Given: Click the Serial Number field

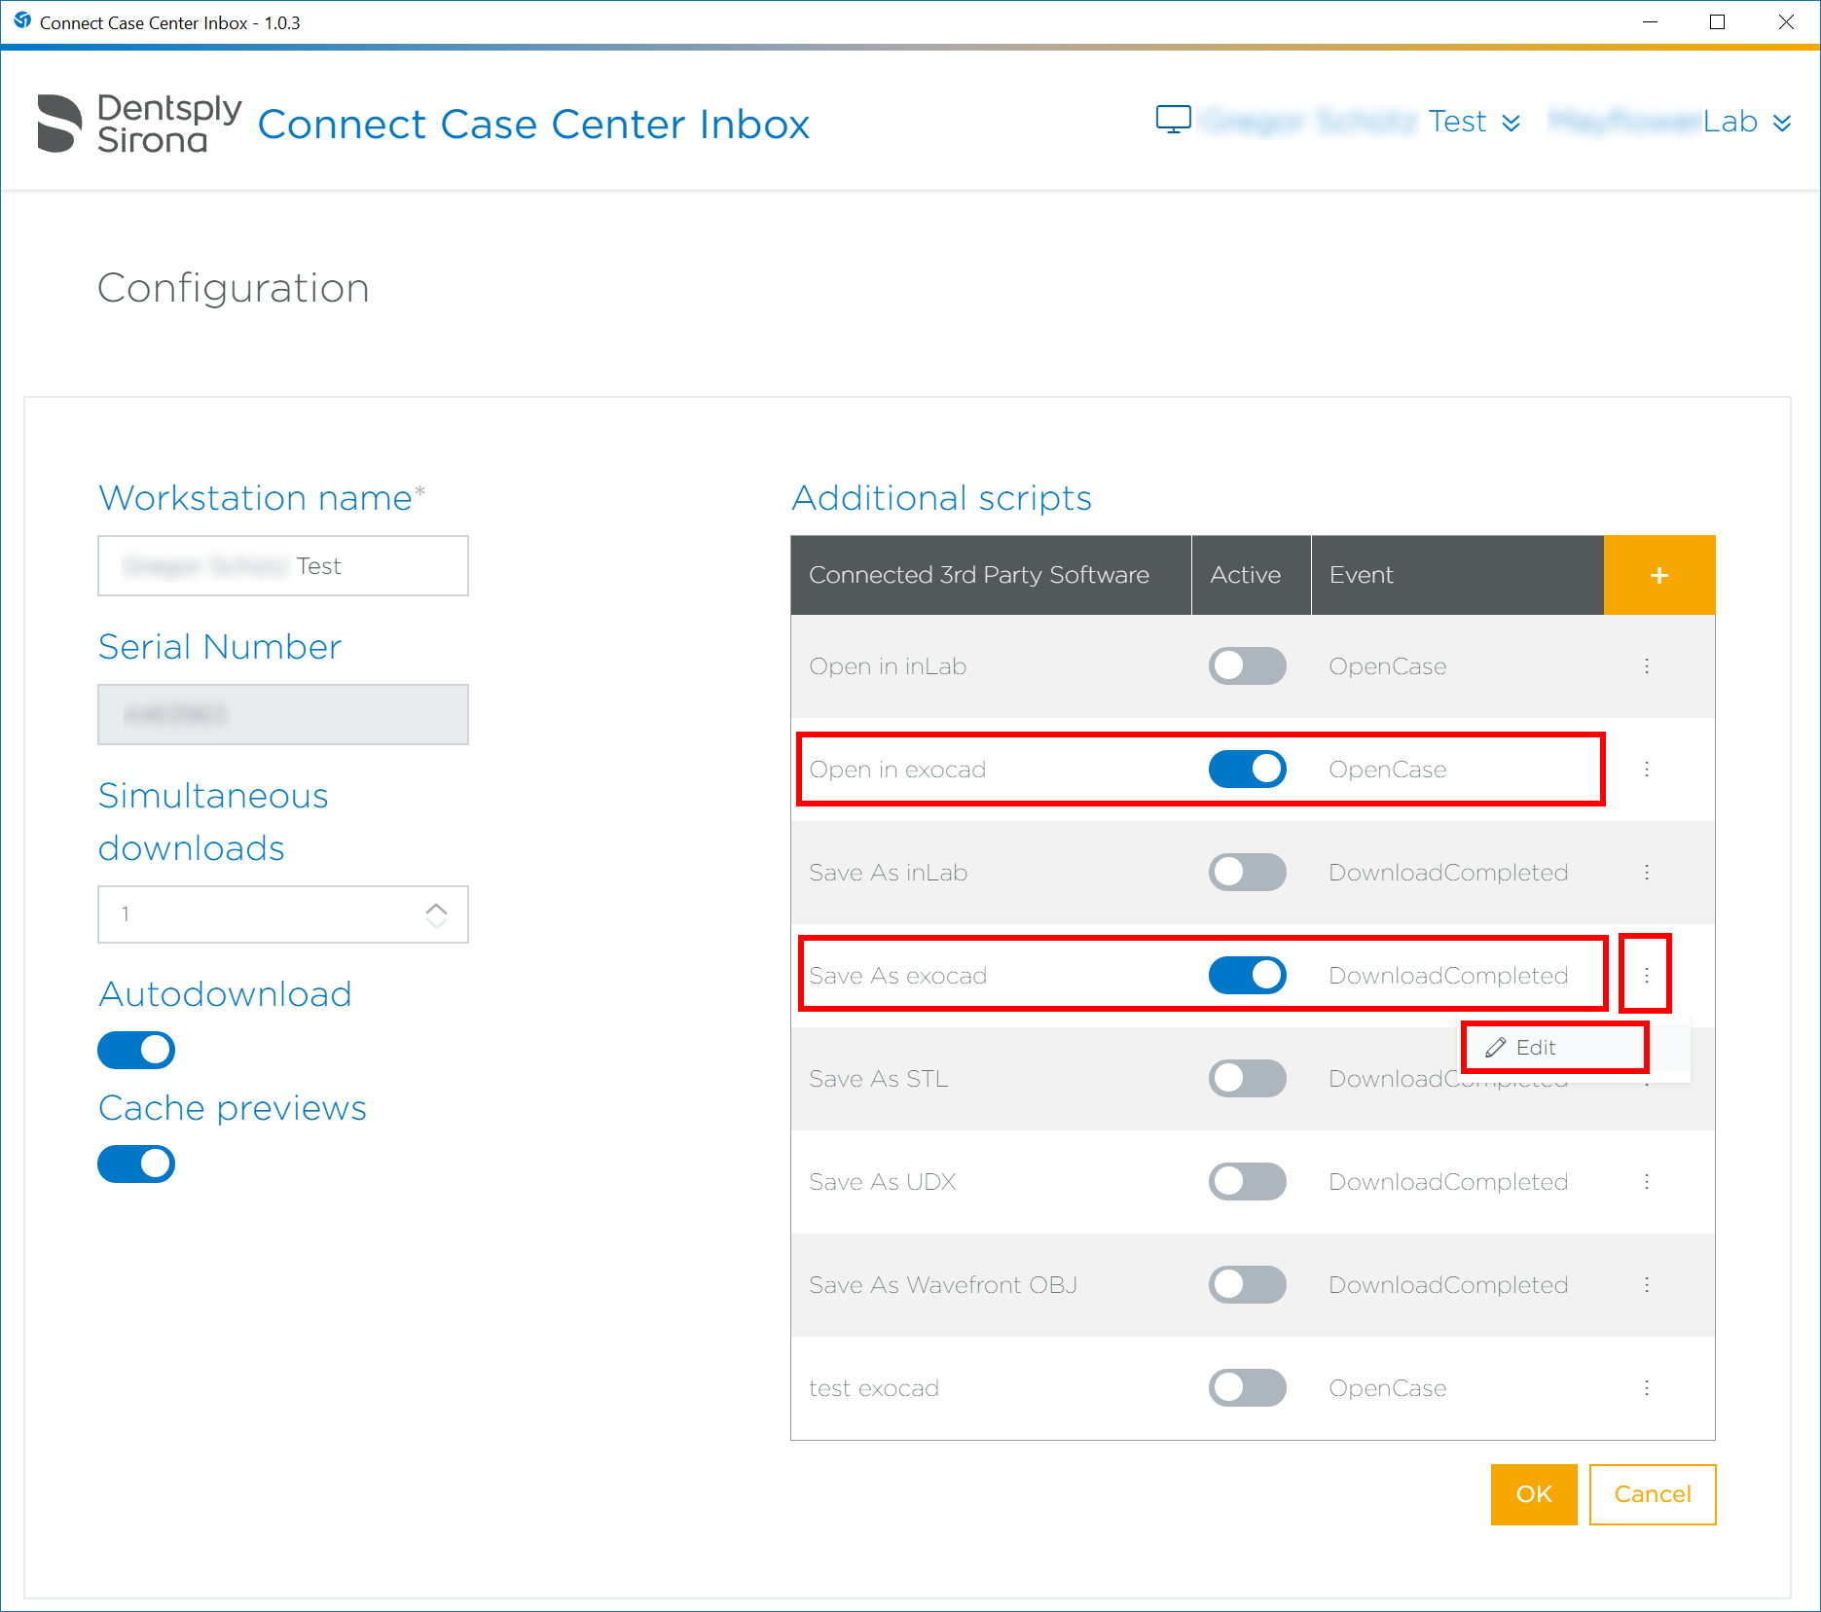Looking at the screenshot, I should point(283,715).
